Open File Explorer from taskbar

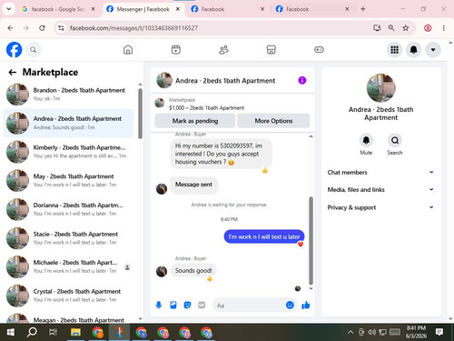(x=75, y=333)
